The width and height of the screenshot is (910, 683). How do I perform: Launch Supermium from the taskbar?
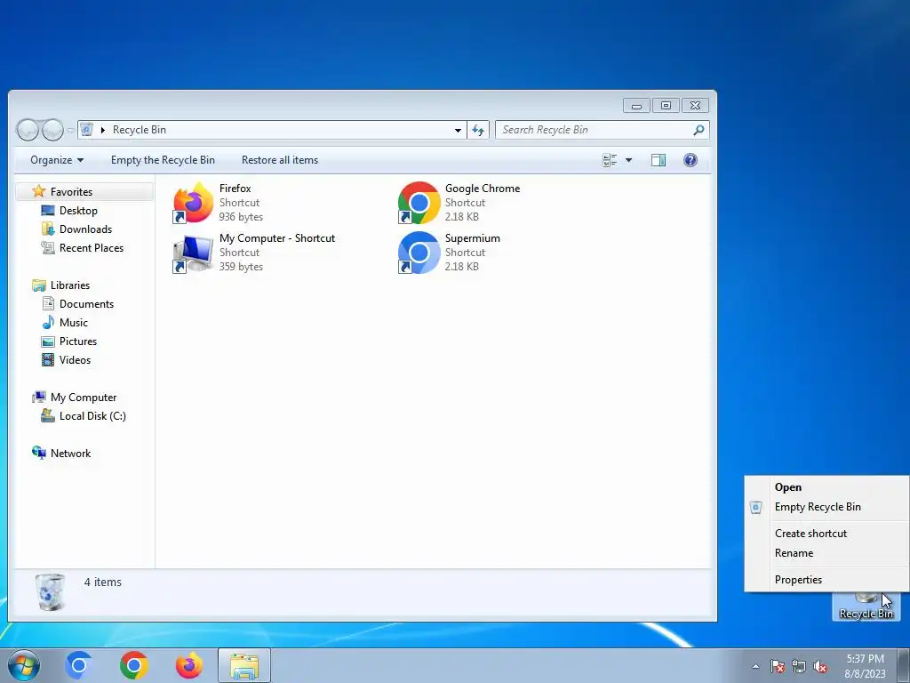[x=78, y=665]
